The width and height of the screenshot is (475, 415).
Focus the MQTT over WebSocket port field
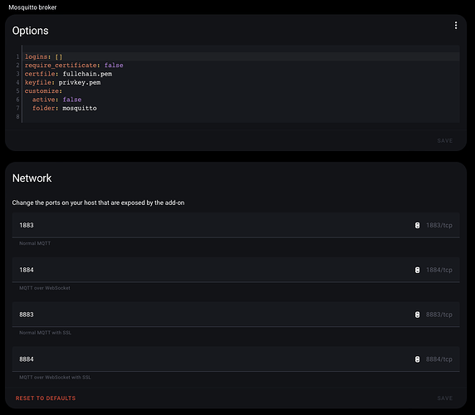coord(236,270)
